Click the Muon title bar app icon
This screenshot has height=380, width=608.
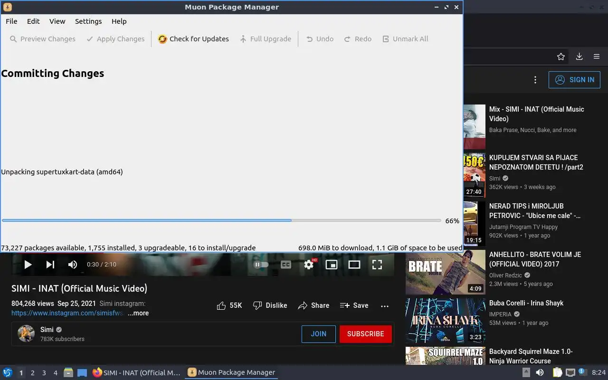point(7,7)
